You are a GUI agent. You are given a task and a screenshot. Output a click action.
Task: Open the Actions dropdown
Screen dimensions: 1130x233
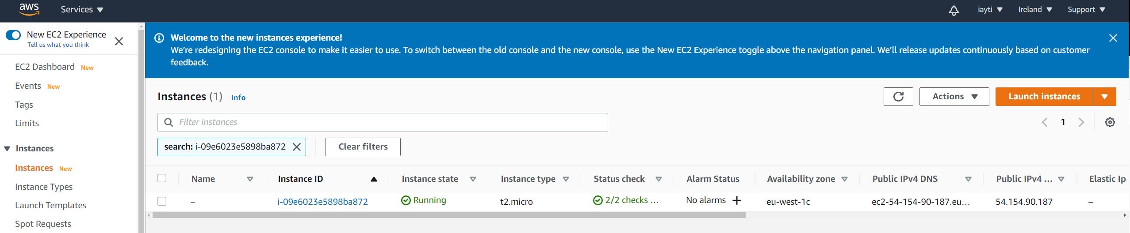[954, 97]
